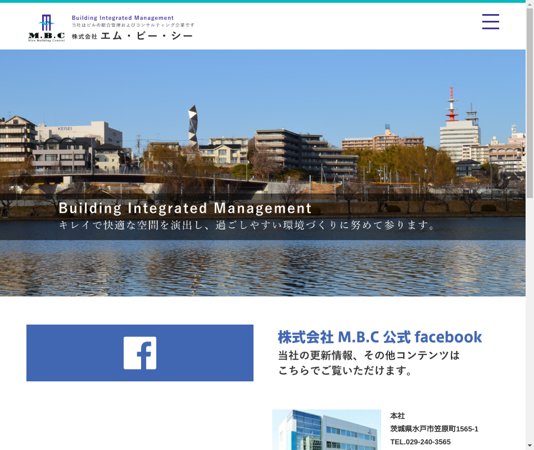Click the address 茨城県水戸市笠原町1565-1
The height and width of the screenshot is (450, 534).
click(434, 429)
